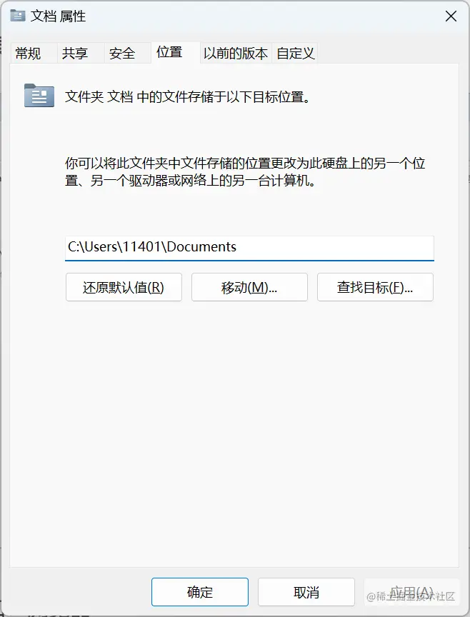Close the 文档 属性 dialog
The height and width of the screenshot is (617, 470).
tap(451, 16)
